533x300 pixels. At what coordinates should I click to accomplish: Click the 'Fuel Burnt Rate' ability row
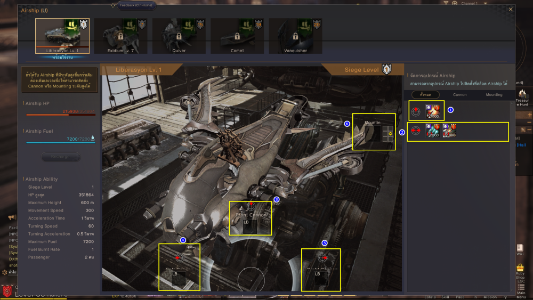(x=61, y=249)
